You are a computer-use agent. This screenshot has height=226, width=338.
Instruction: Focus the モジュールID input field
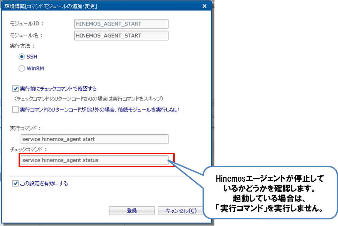click(122, 24)
